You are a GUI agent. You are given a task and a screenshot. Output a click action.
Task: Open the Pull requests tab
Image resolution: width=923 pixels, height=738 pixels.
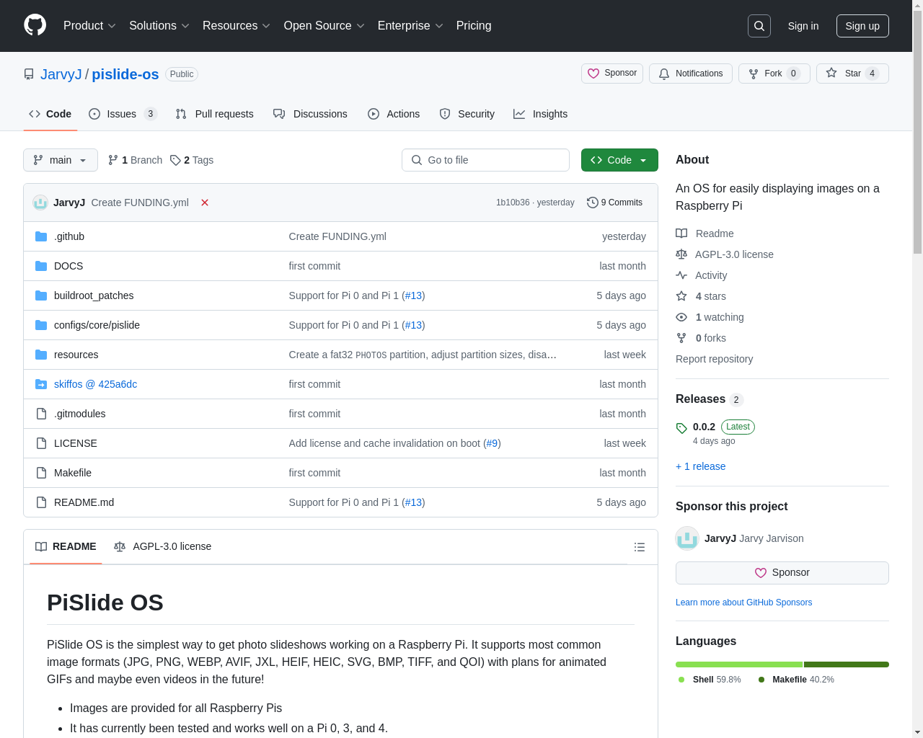point(215,114)
